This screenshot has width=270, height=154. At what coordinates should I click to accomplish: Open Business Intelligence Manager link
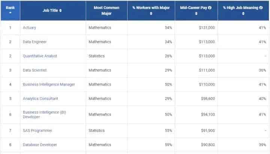[x=49, y=84]
